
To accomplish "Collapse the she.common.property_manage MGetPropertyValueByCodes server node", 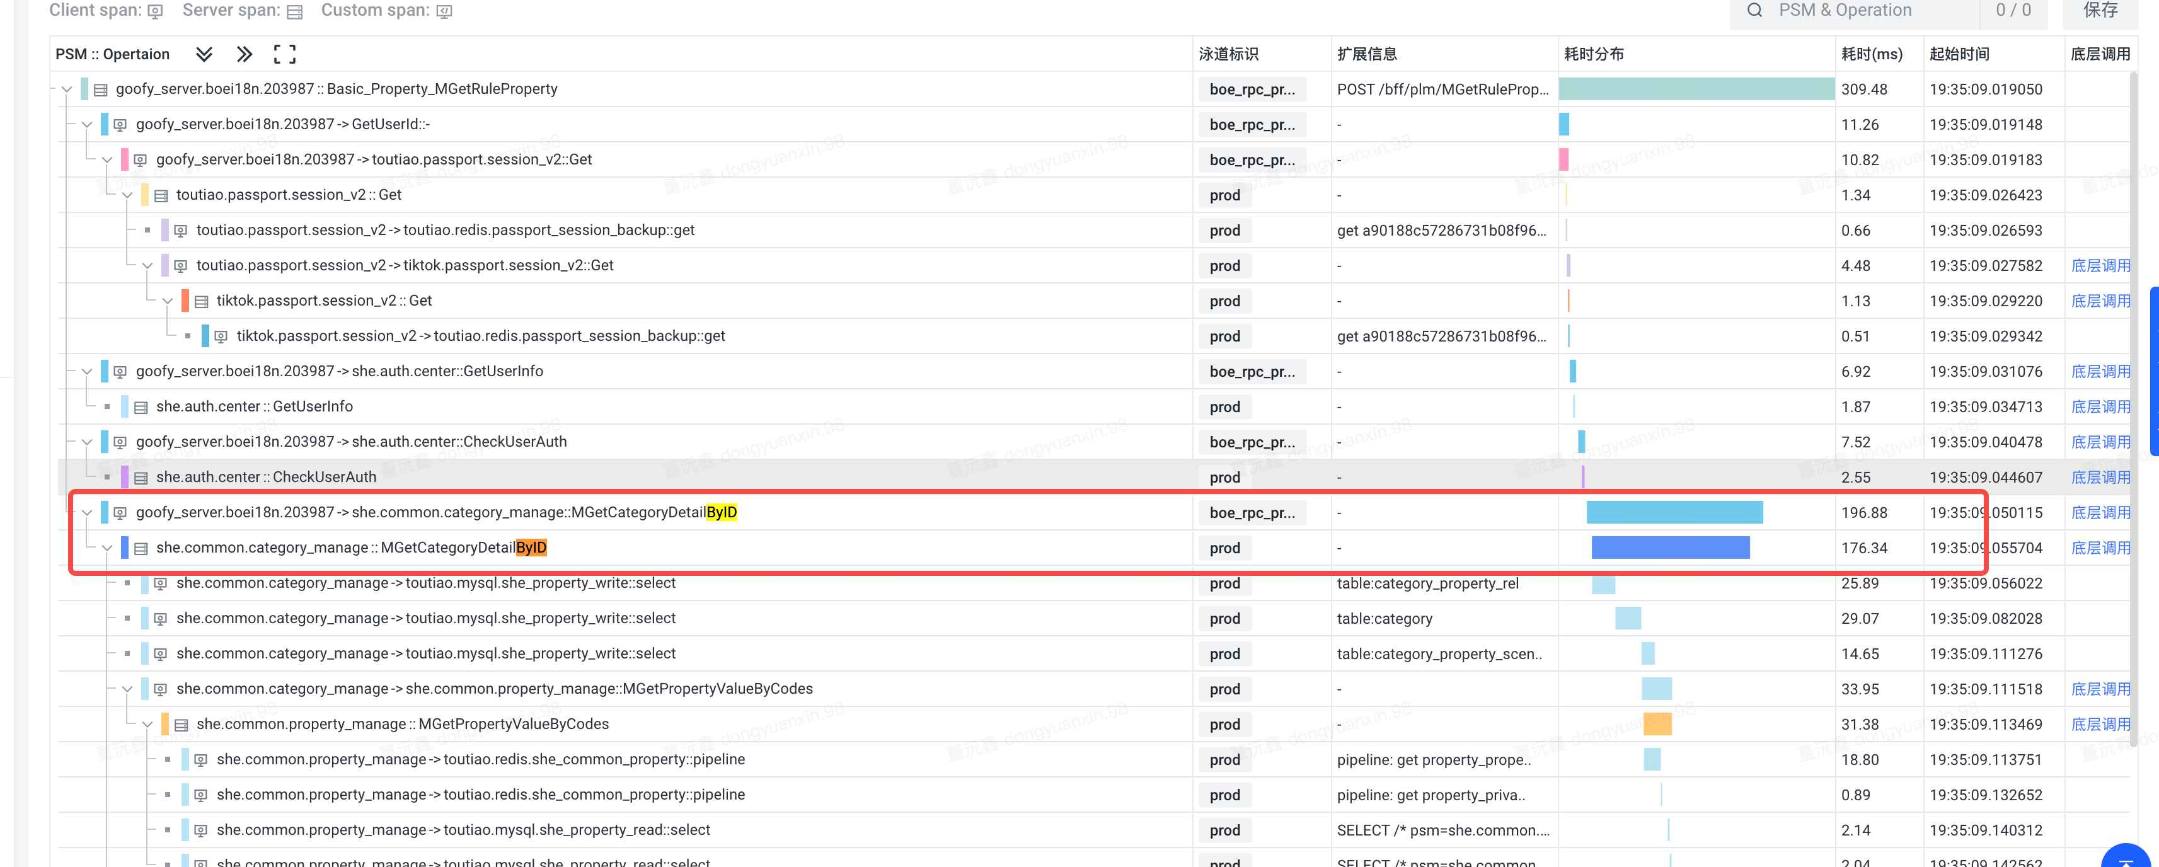I will [x=147, y=725].
